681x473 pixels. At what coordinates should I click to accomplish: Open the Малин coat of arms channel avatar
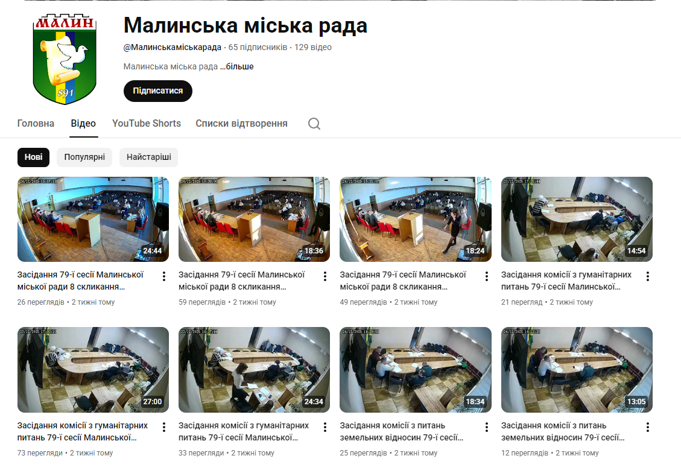tap(65, 58)
